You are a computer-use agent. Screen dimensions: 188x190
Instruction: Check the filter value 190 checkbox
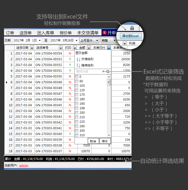coord(77,104)
